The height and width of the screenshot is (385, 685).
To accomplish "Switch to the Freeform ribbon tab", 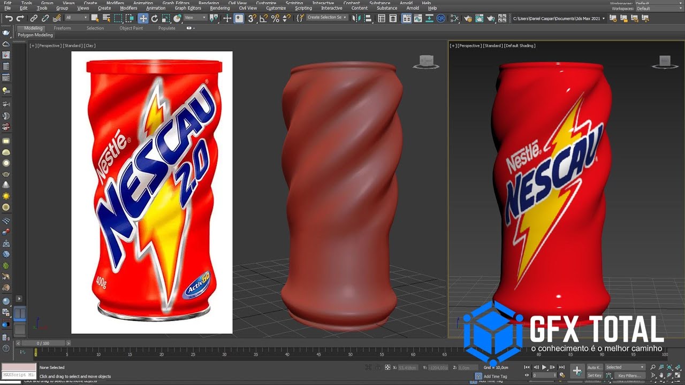I will coord(62,28).
